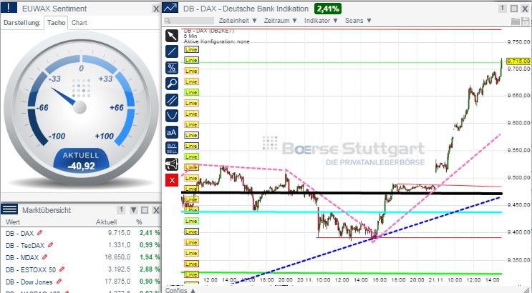Click the 2,88 % value of ESTOXX 50
This screenshot has width=532, height=293.
click(x=150, y=269)
